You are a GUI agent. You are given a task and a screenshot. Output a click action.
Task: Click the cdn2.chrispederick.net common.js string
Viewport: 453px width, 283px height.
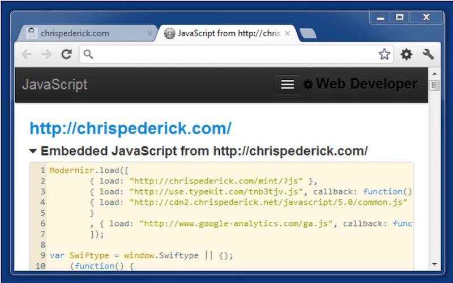pyautogui.click(x=268, y=203)
